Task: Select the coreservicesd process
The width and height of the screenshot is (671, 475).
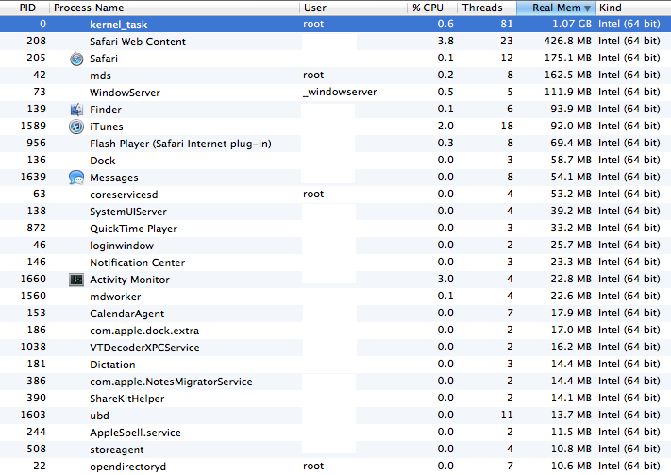Action: click(x=336, y=195)
